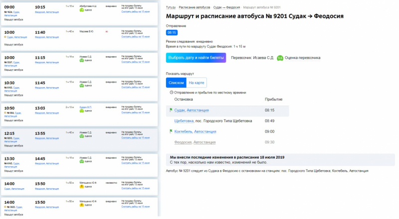The width and height of the screenshot is (399, 219).
Task: Click the green flag beside Судак, Автостанция stop
Action: pos(171,110)
